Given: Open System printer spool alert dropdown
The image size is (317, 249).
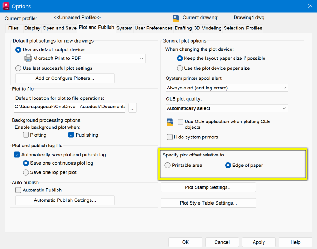Looking at the screenshot, I should click(x=226, y=88).
